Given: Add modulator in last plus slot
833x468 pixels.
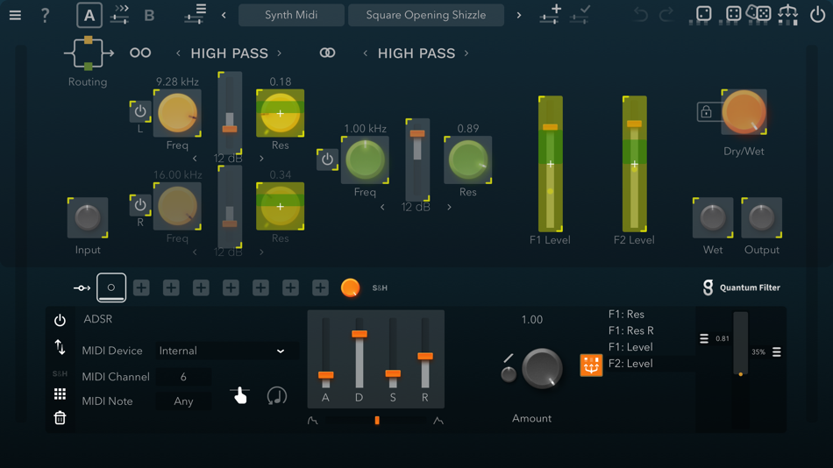Looking at the screenshot, I should [x=320, y=287].
